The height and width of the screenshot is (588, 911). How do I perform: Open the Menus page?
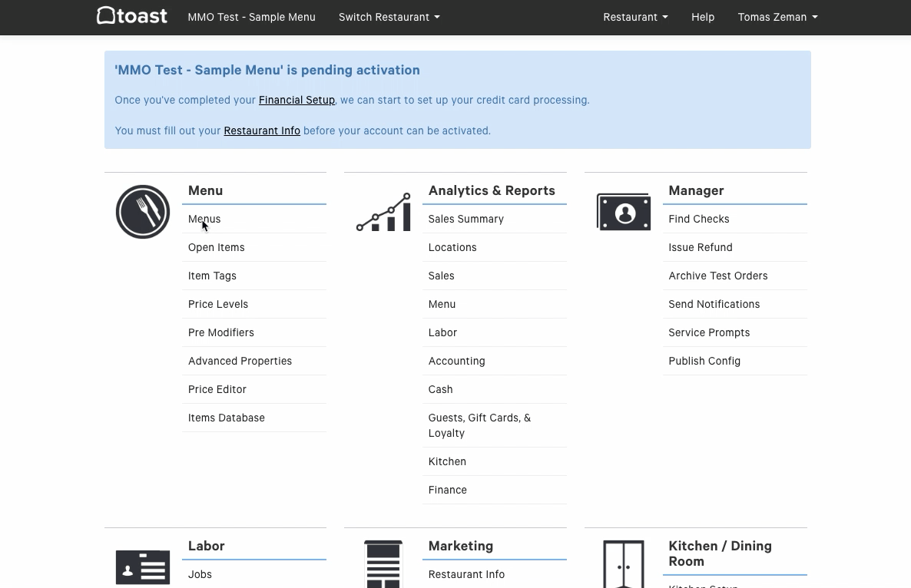(204, 219)
